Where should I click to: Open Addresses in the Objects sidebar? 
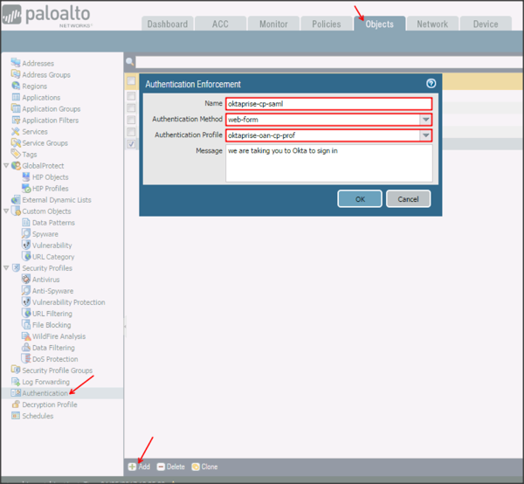(x=16, y=64)
